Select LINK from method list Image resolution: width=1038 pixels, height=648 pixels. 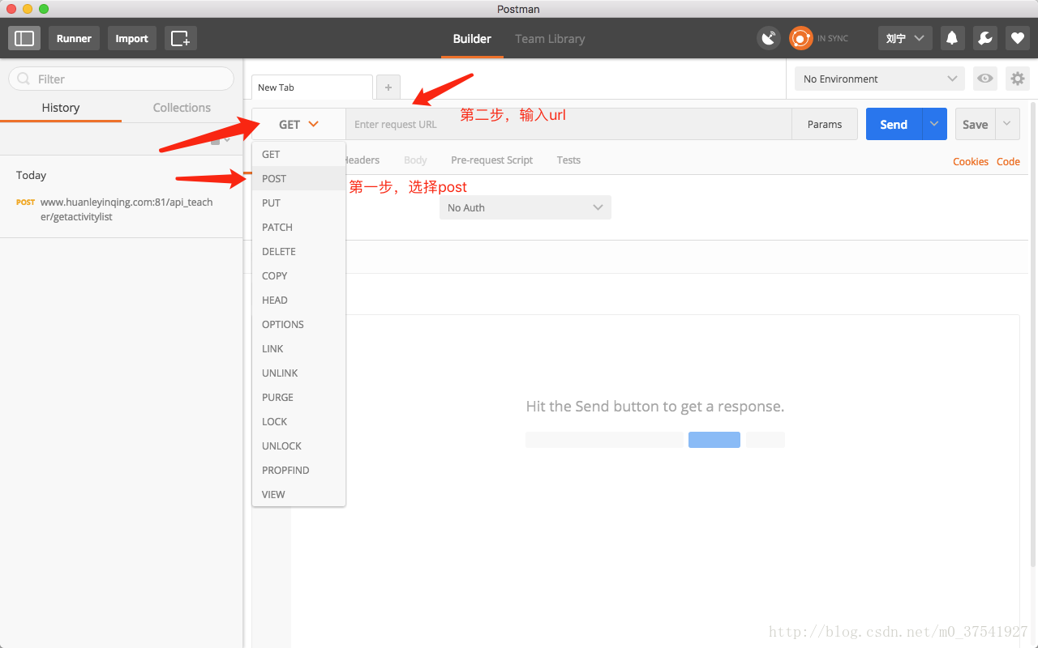[298, 348]
